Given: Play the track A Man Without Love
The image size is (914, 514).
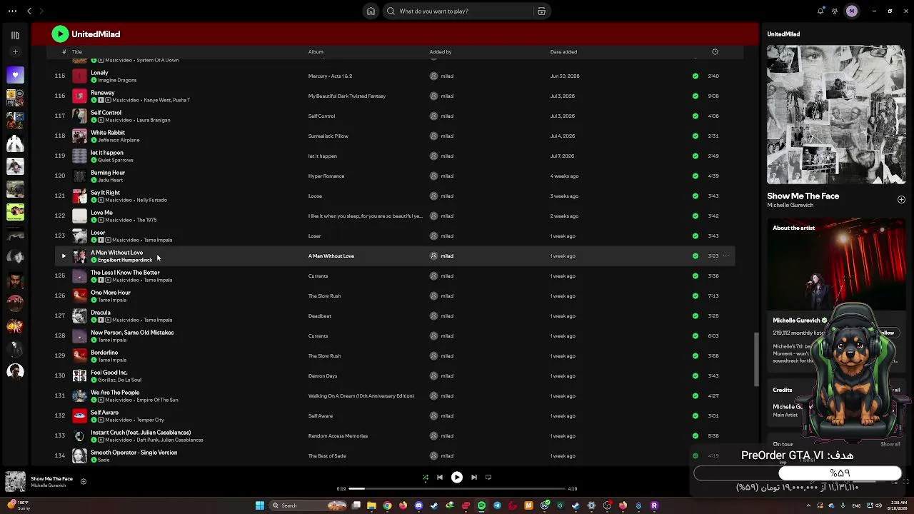Looking at the screenshot, I should pyautogui.click(x=64, y=256).
